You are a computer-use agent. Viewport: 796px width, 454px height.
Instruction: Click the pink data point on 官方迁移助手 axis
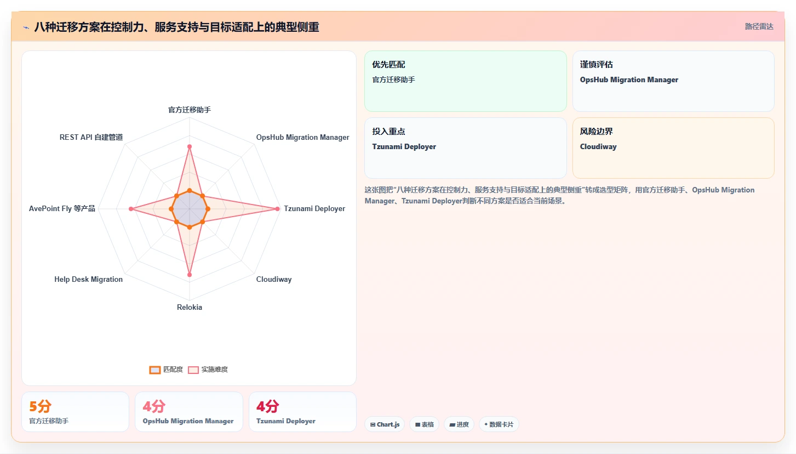(190, 146)
